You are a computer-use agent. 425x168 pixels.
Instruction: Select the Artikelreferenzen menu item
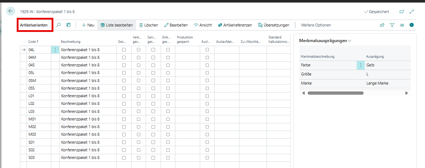[x=235, y=25]
